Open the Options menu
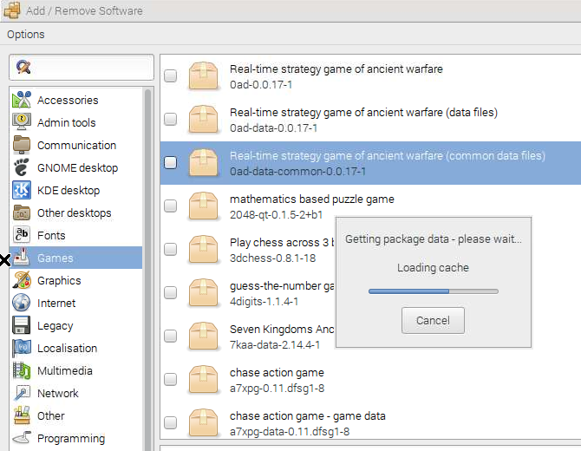This screenshot has height=451, width=581. [x=25, y=35]
